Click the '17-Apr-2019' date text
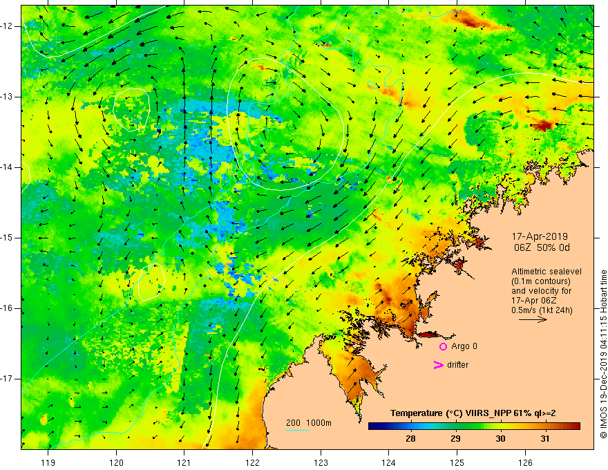Image resolution: width=608 pixels, height=470 pixels. (x=540, y=236)
